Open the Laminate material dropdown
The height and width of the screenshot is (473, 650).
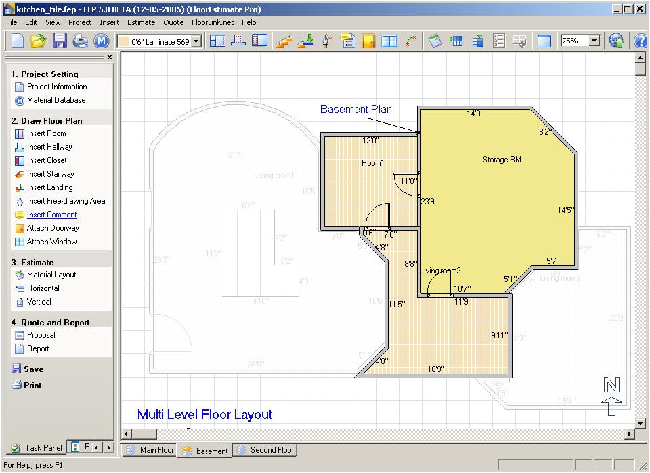point(194,41)
